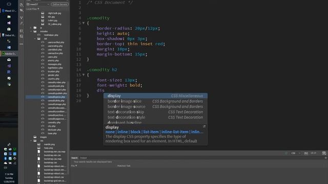
Task: Select blockuser.php in the file tree
Action: (x=54, y=130)
